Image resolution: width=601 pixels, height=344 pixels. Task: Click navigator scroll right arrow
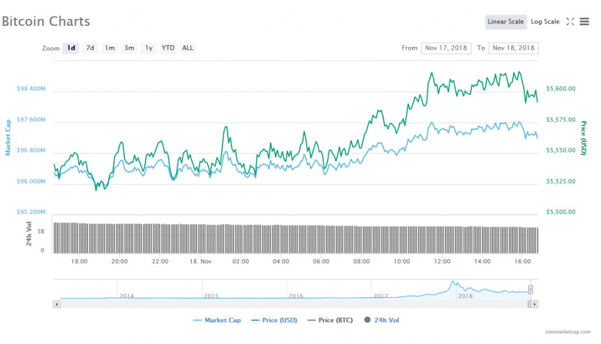tap(535, 304)
